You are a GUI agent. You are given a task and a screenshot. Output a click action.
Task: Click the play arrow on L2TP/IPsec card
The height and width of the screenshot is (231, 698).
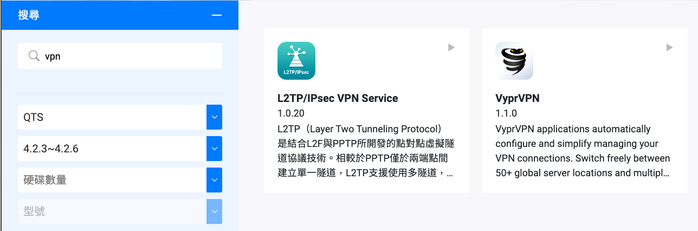(451, 48)
